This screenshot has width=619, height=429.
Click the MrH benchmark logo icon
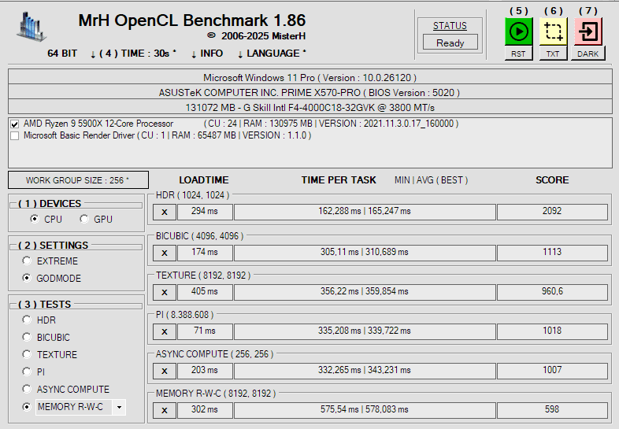tap(31, 27)
